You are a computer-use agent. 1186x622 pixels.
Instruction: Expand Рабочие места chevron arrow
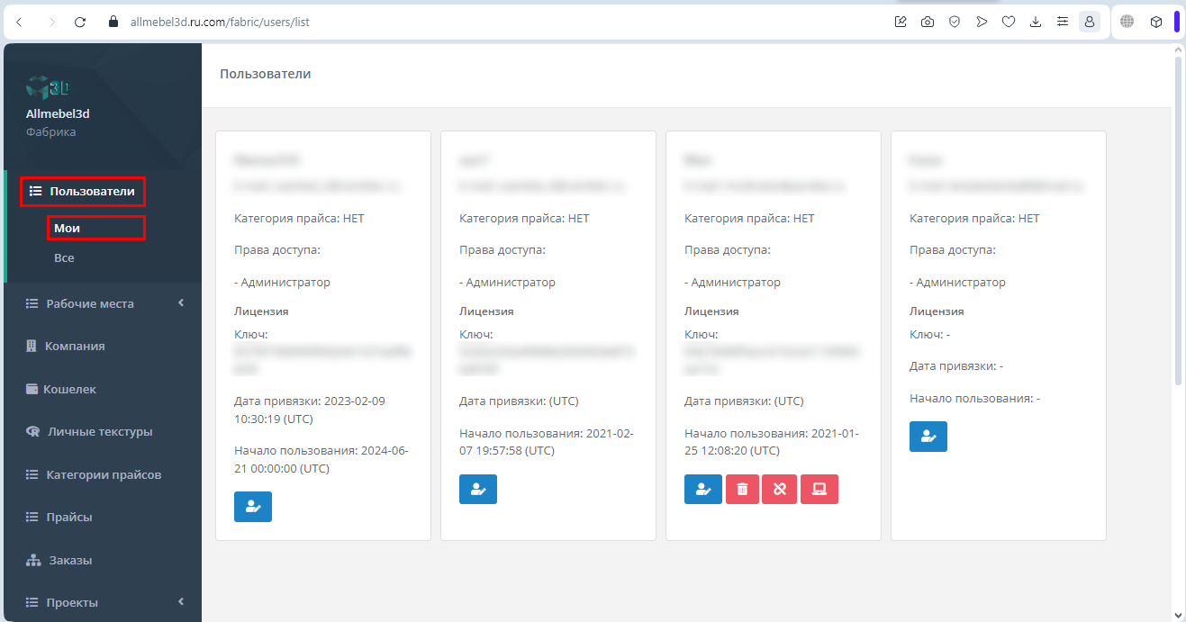[x=181, y=303]
